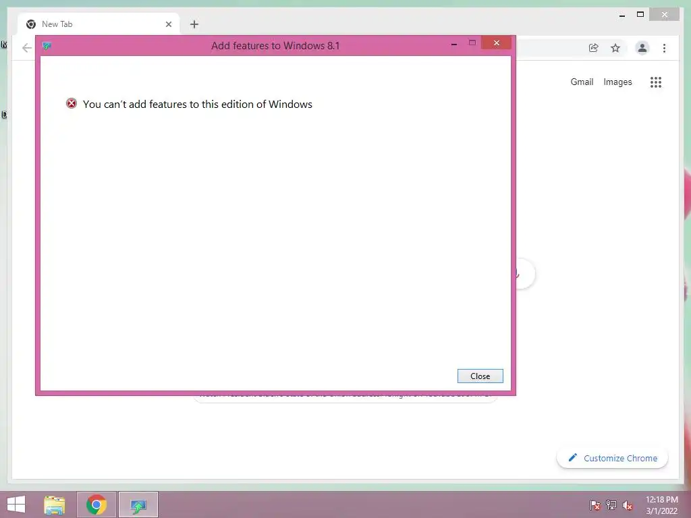
Task: Click Customize Chrome button
Action: tap(613, 458)
